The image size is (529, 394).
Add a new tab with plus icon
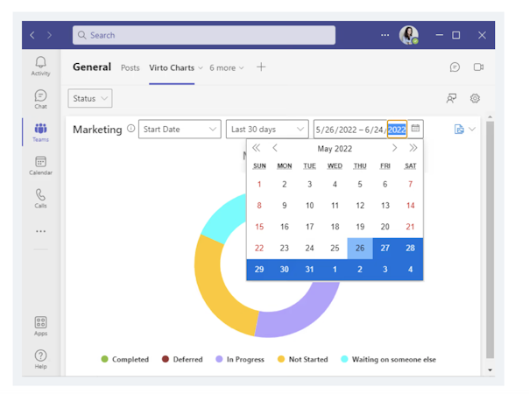pos(261,67)
